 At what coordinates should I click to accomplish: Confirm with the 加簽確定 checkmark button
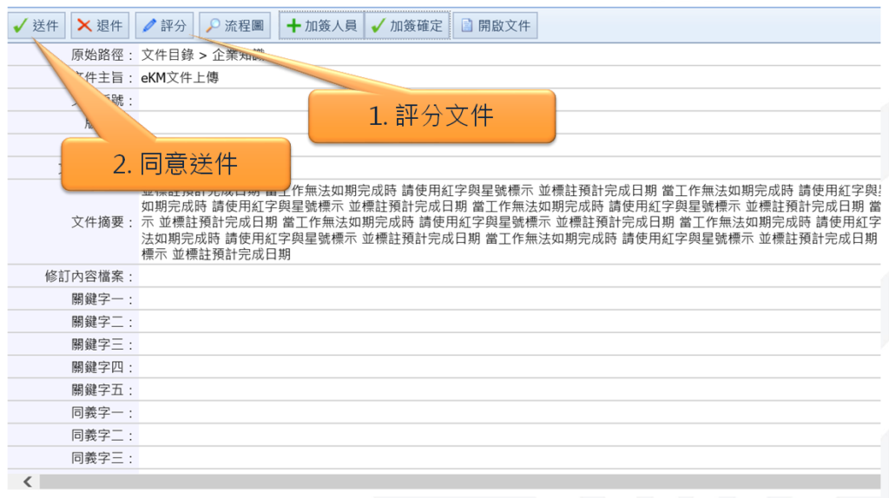[406, 25]
